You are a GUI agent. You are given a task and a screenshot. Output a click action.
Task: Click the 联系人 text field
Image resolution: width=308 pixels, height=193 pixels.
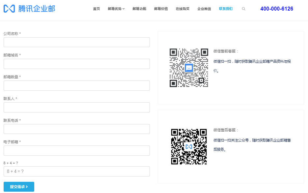click(77, 107)
